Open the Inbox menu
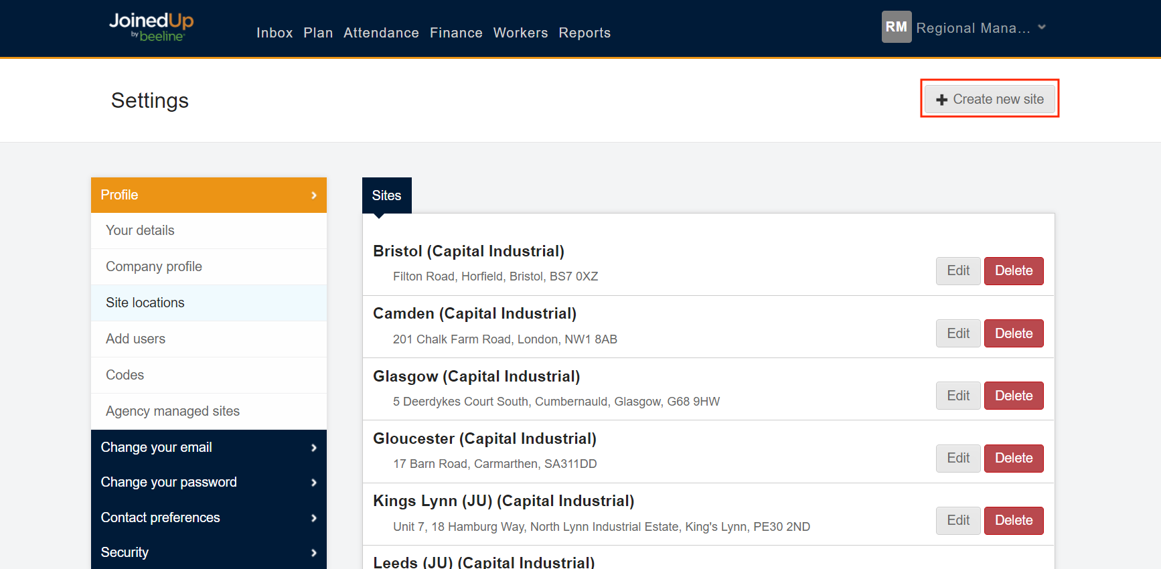Image resolution: width=1161 pixels, height=569 pixels. point(275,33)
